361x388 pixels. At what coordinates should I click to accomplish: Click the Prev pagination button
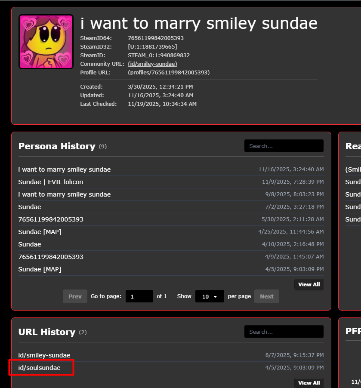(x=75, y=296)
